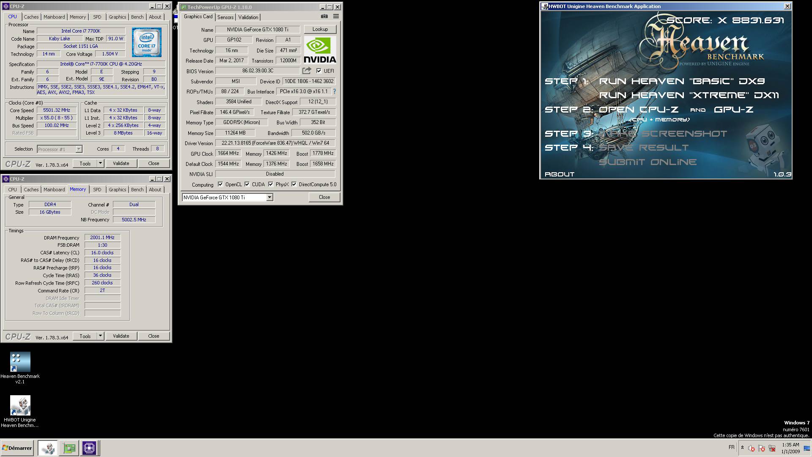
Task: Open the GPU-Z hamburger menu icon
Action: coord(336,17)
